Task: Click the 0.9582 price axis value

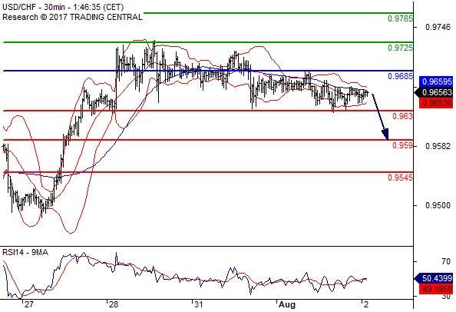Action: pyautogui.click(x=438, y=146)
